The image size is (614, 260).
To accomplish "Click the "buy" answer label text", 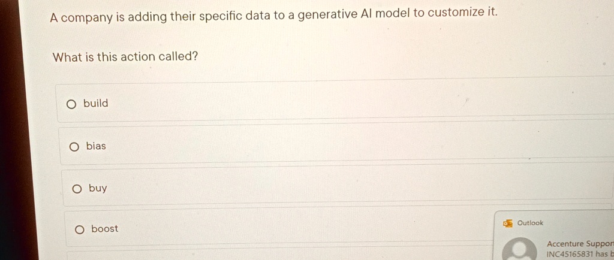I will click(98, 189).
